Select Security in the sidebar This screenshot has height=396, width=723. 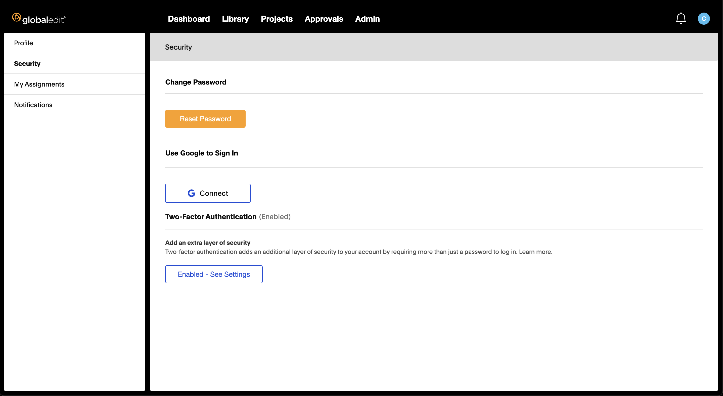coord(74,63)
